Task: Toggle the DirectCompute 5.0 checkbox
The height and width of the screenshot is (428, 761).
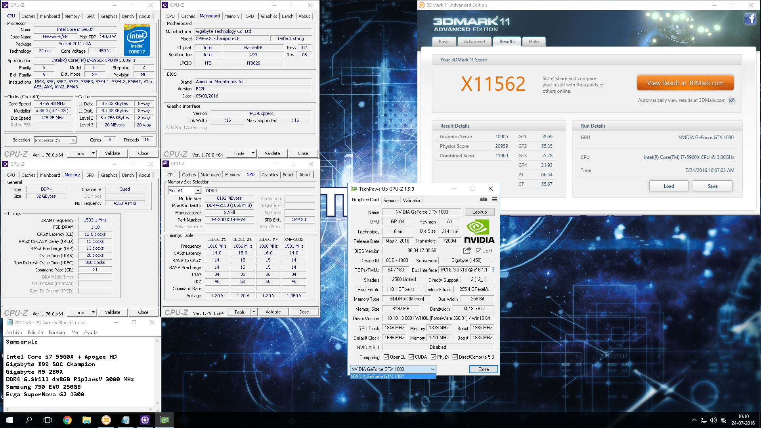Action: (x=455, y=357)
